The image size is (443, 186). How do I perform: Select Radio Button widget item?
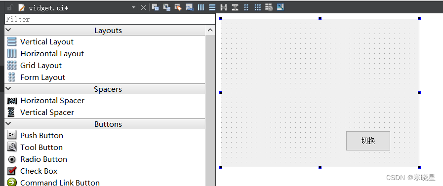tap(105, 159)
